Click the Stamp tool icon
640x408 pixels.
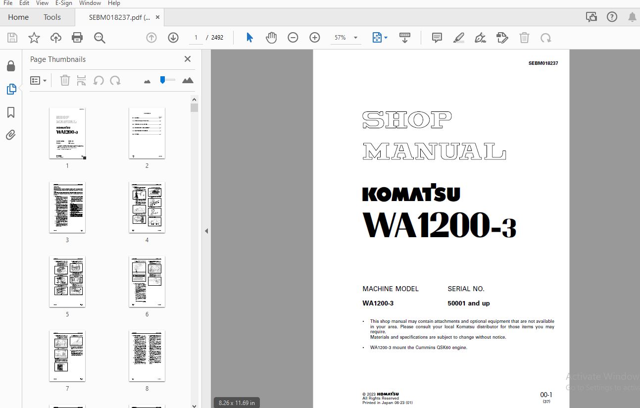pyautogui.click(x=502, y=38)
